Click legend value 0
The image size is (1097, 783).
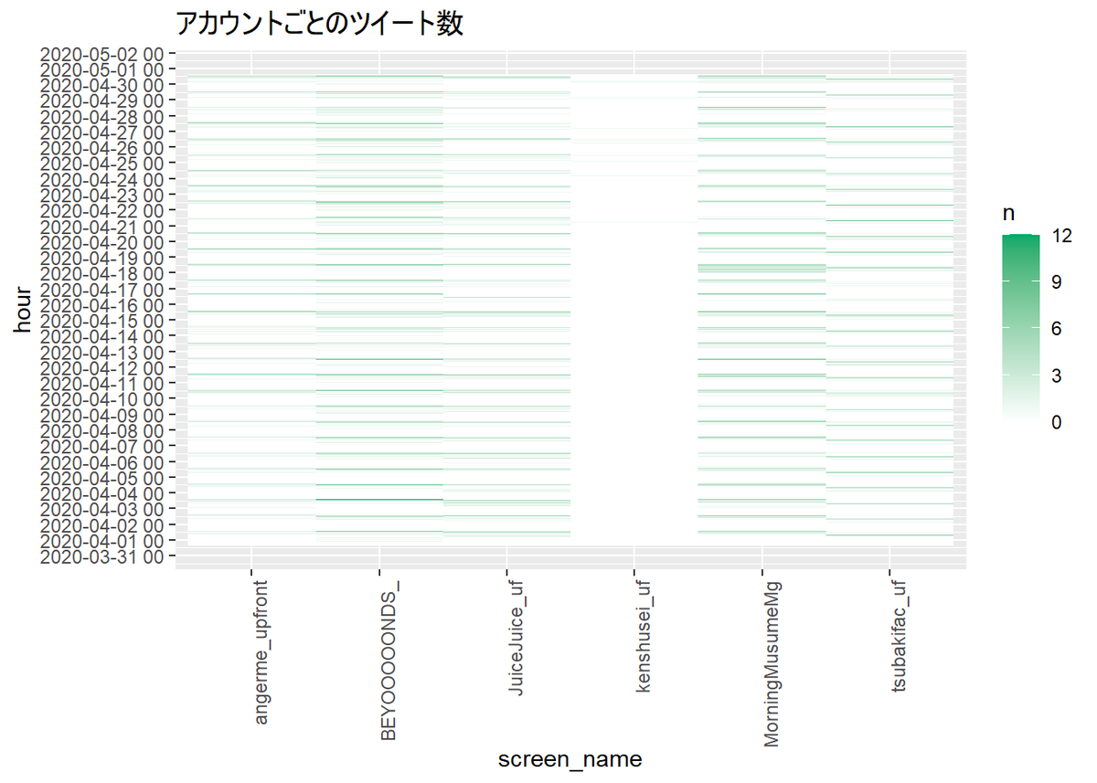coord(1055,422)
